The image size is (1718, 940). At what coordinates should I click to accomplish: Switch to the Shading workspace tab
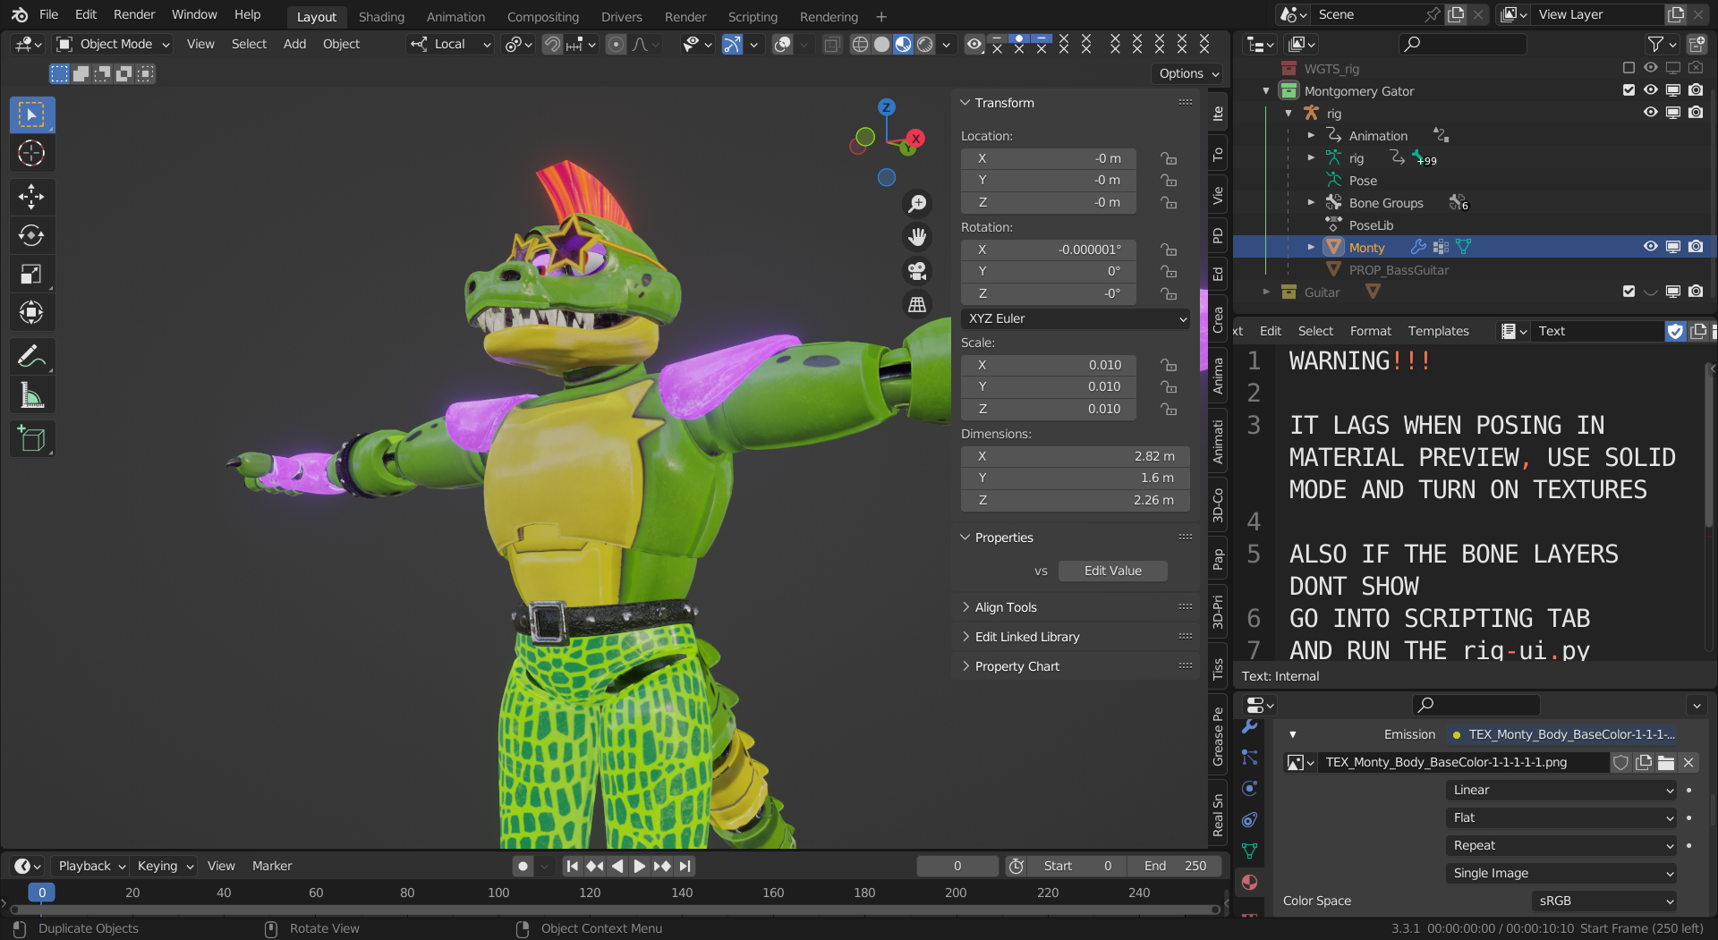click(x=381, y=16)
